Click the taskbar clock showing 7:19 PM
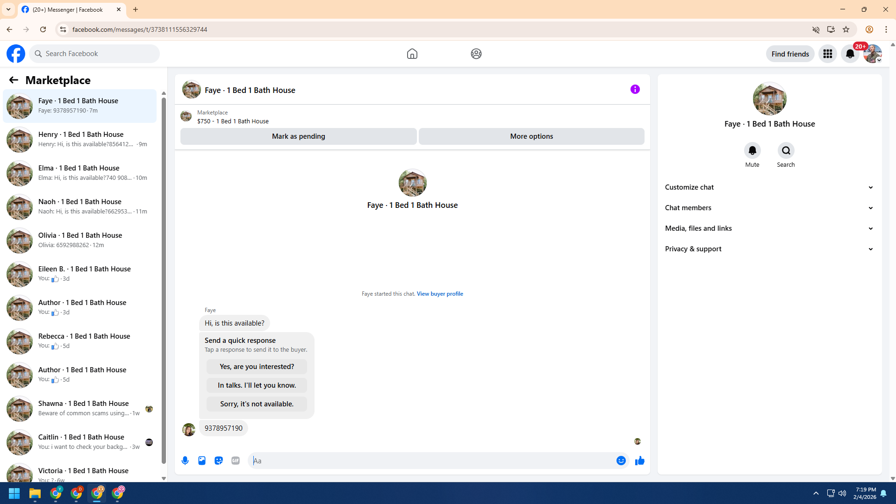 (x=864, y=493)
